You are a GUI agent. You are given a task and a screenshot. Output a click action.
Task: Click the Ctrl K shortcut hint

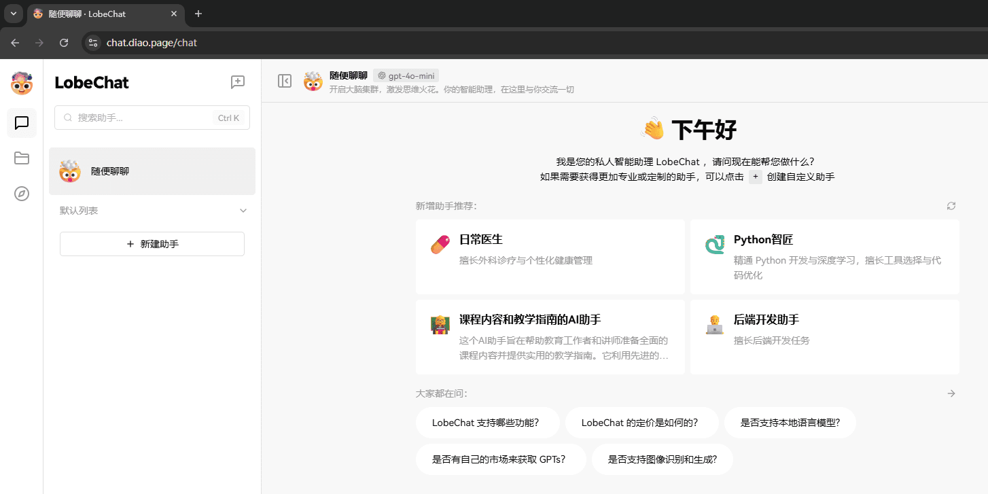(228, 118)
